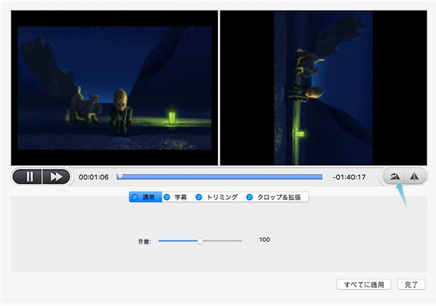Click the flip horizontal icon

point(415,176)
